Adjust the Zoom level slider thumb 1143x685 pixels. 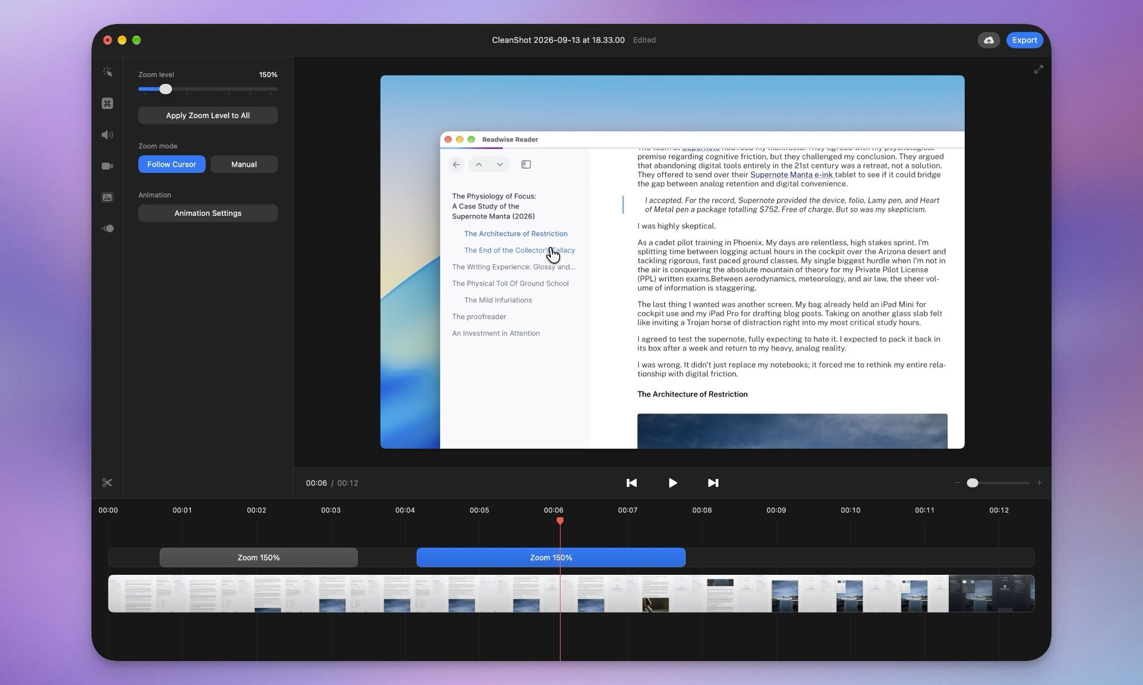pyautogui.click(x=166, y=89)
